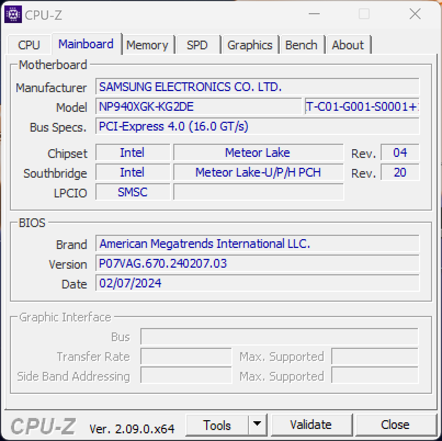Minimize the CPU-Z window
The width and height of the screenshot is (442, 441).
314,14
